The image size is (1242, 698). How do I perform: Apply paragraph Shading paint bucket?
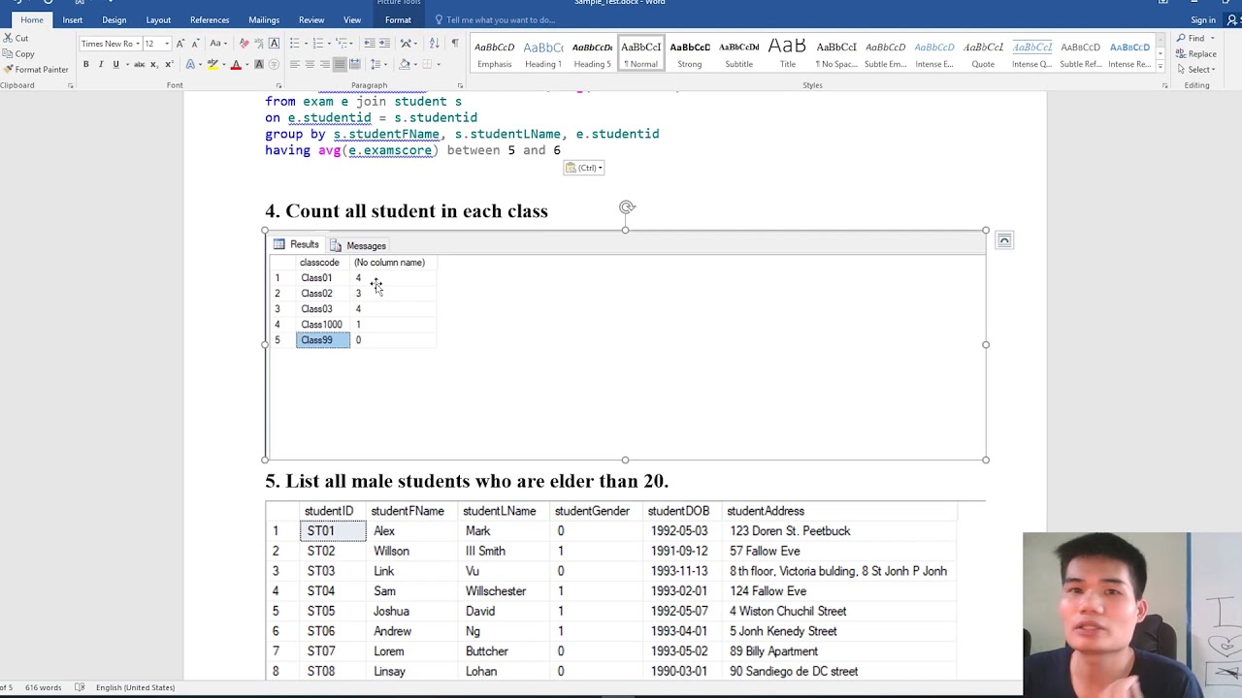click(x=404, y=64)
